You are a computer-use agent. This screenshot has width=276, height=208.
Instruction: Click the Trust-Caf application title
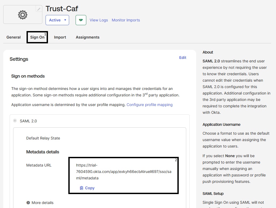pyautogui.click(x=62, y=9)
